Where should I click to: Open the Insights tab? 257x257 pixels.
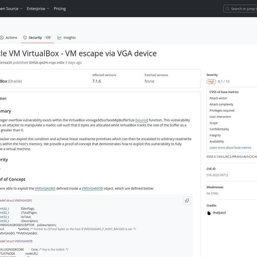[67, 38]
